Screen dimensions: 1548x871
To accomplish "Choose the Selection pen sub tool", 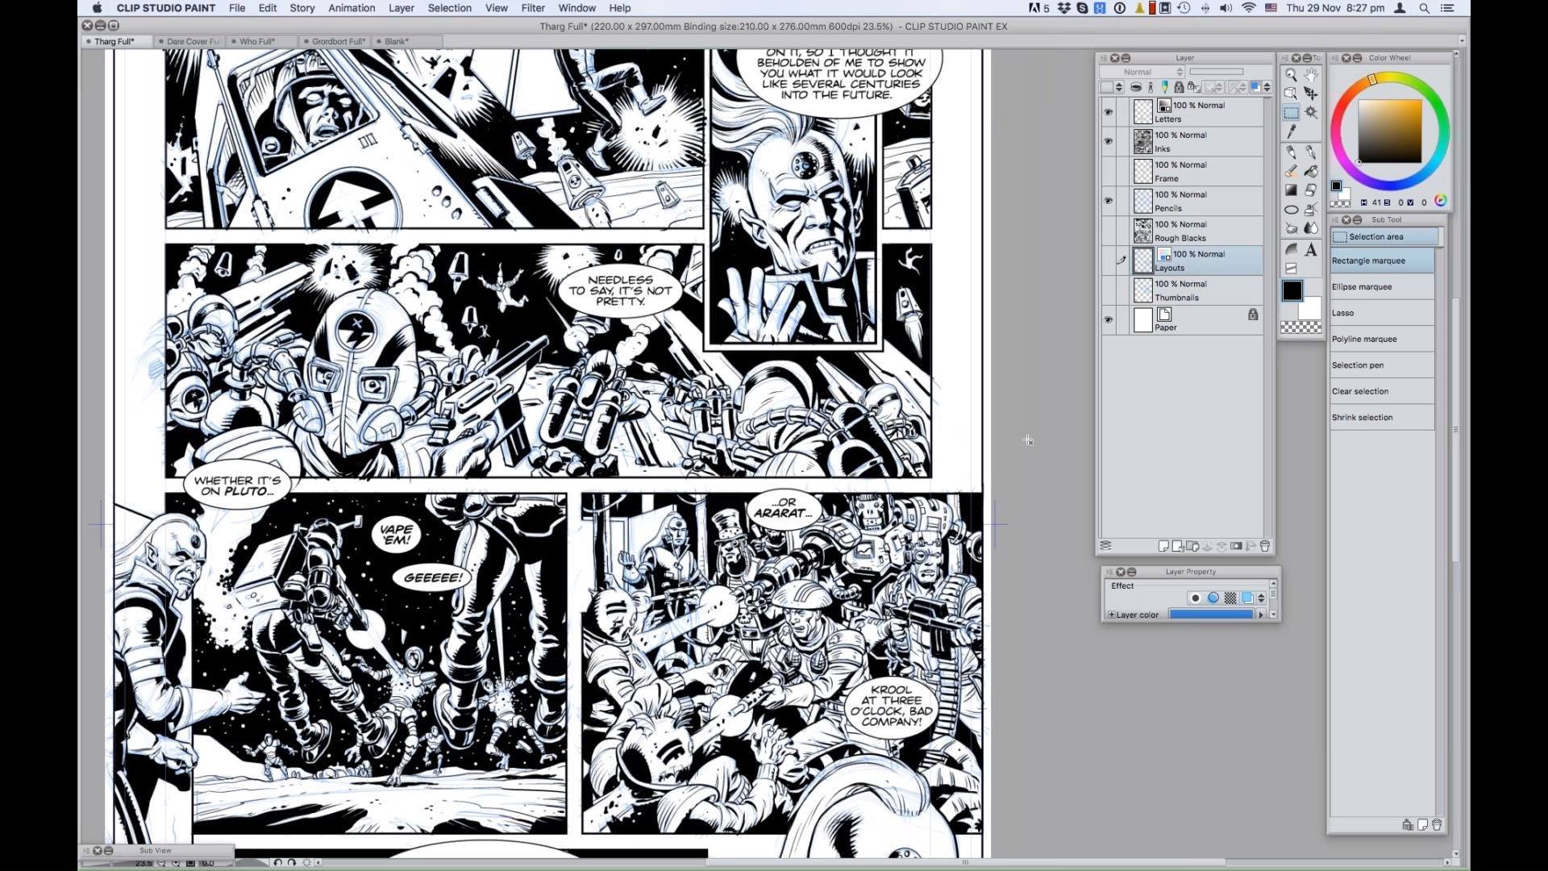I will (x=1382, y=365).
